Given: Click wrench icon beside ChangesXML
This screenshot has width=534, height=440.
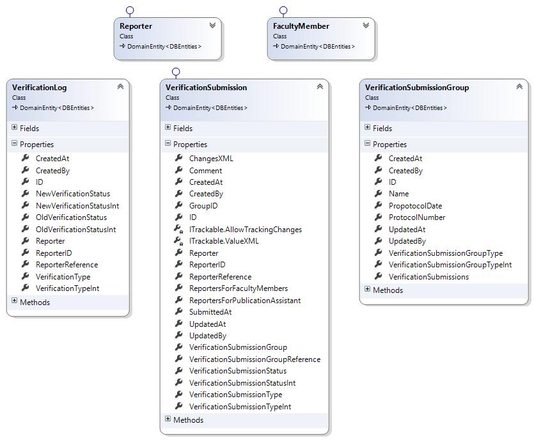Looking at the screenshot, I should click(179, 158).
